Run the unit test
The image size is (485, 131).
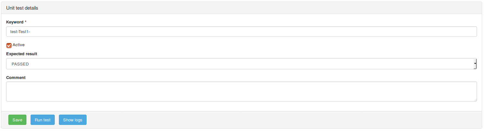coord(42,120)
